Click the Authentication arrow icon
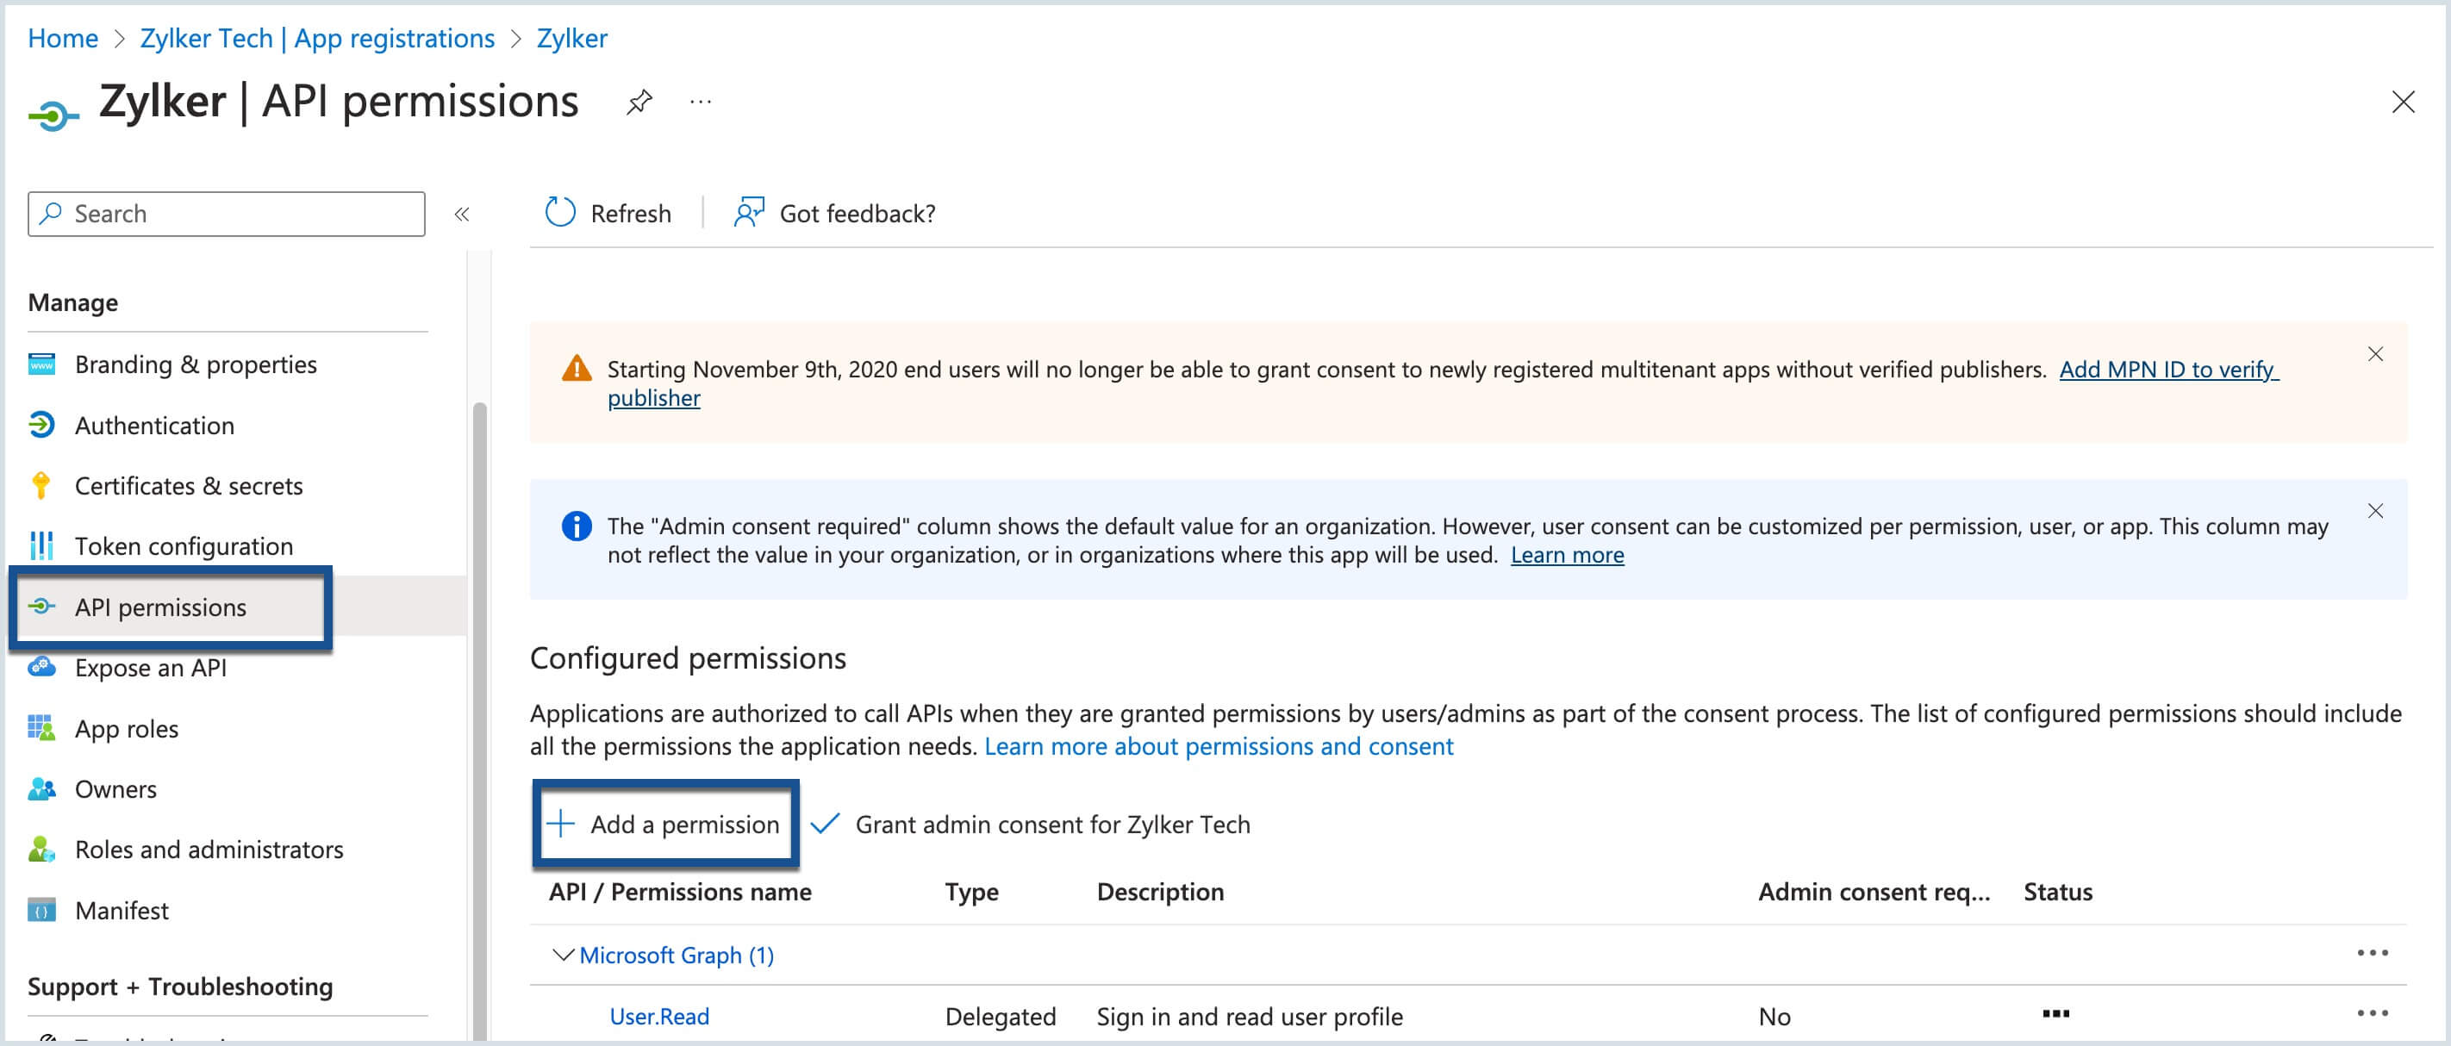Screen dimensions: 2451x1046 pos(42,424)
